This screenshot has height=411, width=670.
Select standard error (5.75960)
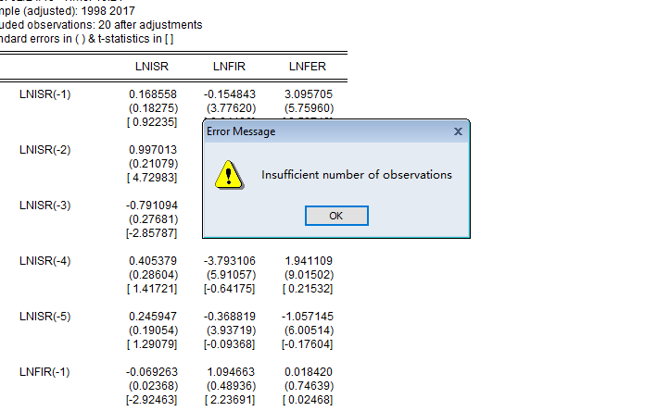[309, 108]
